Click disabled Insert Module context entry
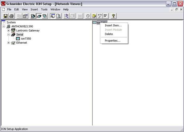This screenshot has width=184, height=132. (x=114, y=30)
